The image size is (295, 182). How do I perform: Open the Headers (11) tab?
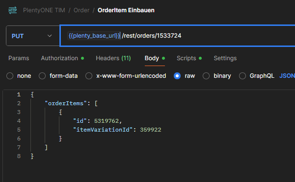tap(113, 58)
